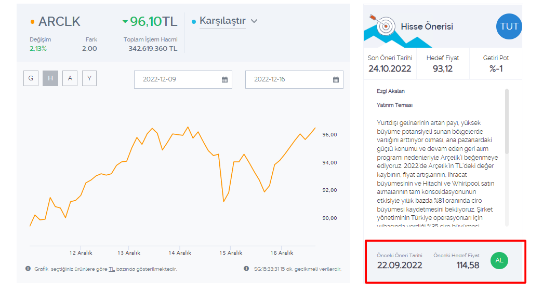Click the Toplam İşlem Hacmi label
The height and width of the screenshot is (293, 543).
click(x=150, y=39)
